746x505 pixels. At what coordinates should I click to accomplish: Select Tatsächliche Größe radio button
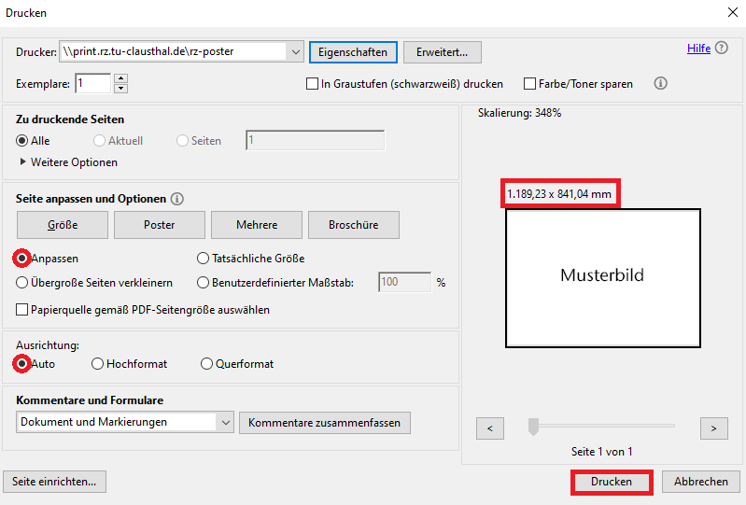click(x=204, y=259)
